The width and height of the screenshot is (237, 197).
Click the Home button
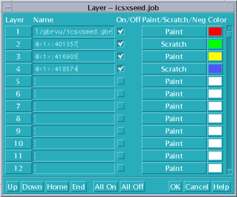click(57, 187)
